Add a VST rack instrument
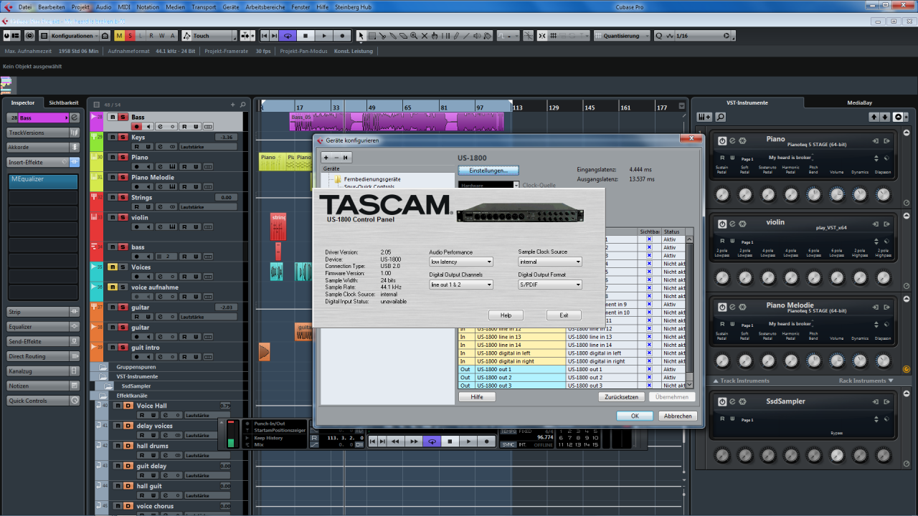The width and height of the screenshot is (918, 516). tap(704, 117)
